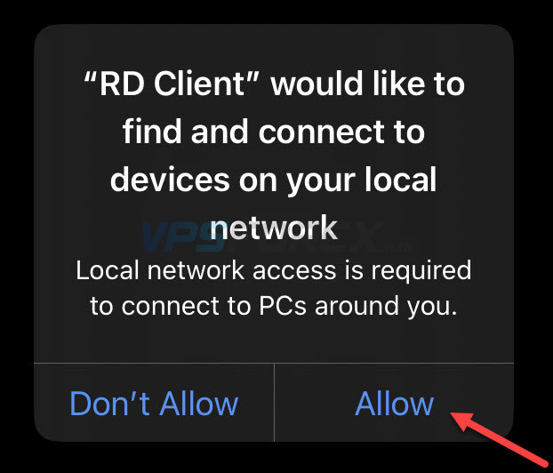Select the word "access" in the description
The height and width of the screenshot is (473, 553).
pos(294,271)
